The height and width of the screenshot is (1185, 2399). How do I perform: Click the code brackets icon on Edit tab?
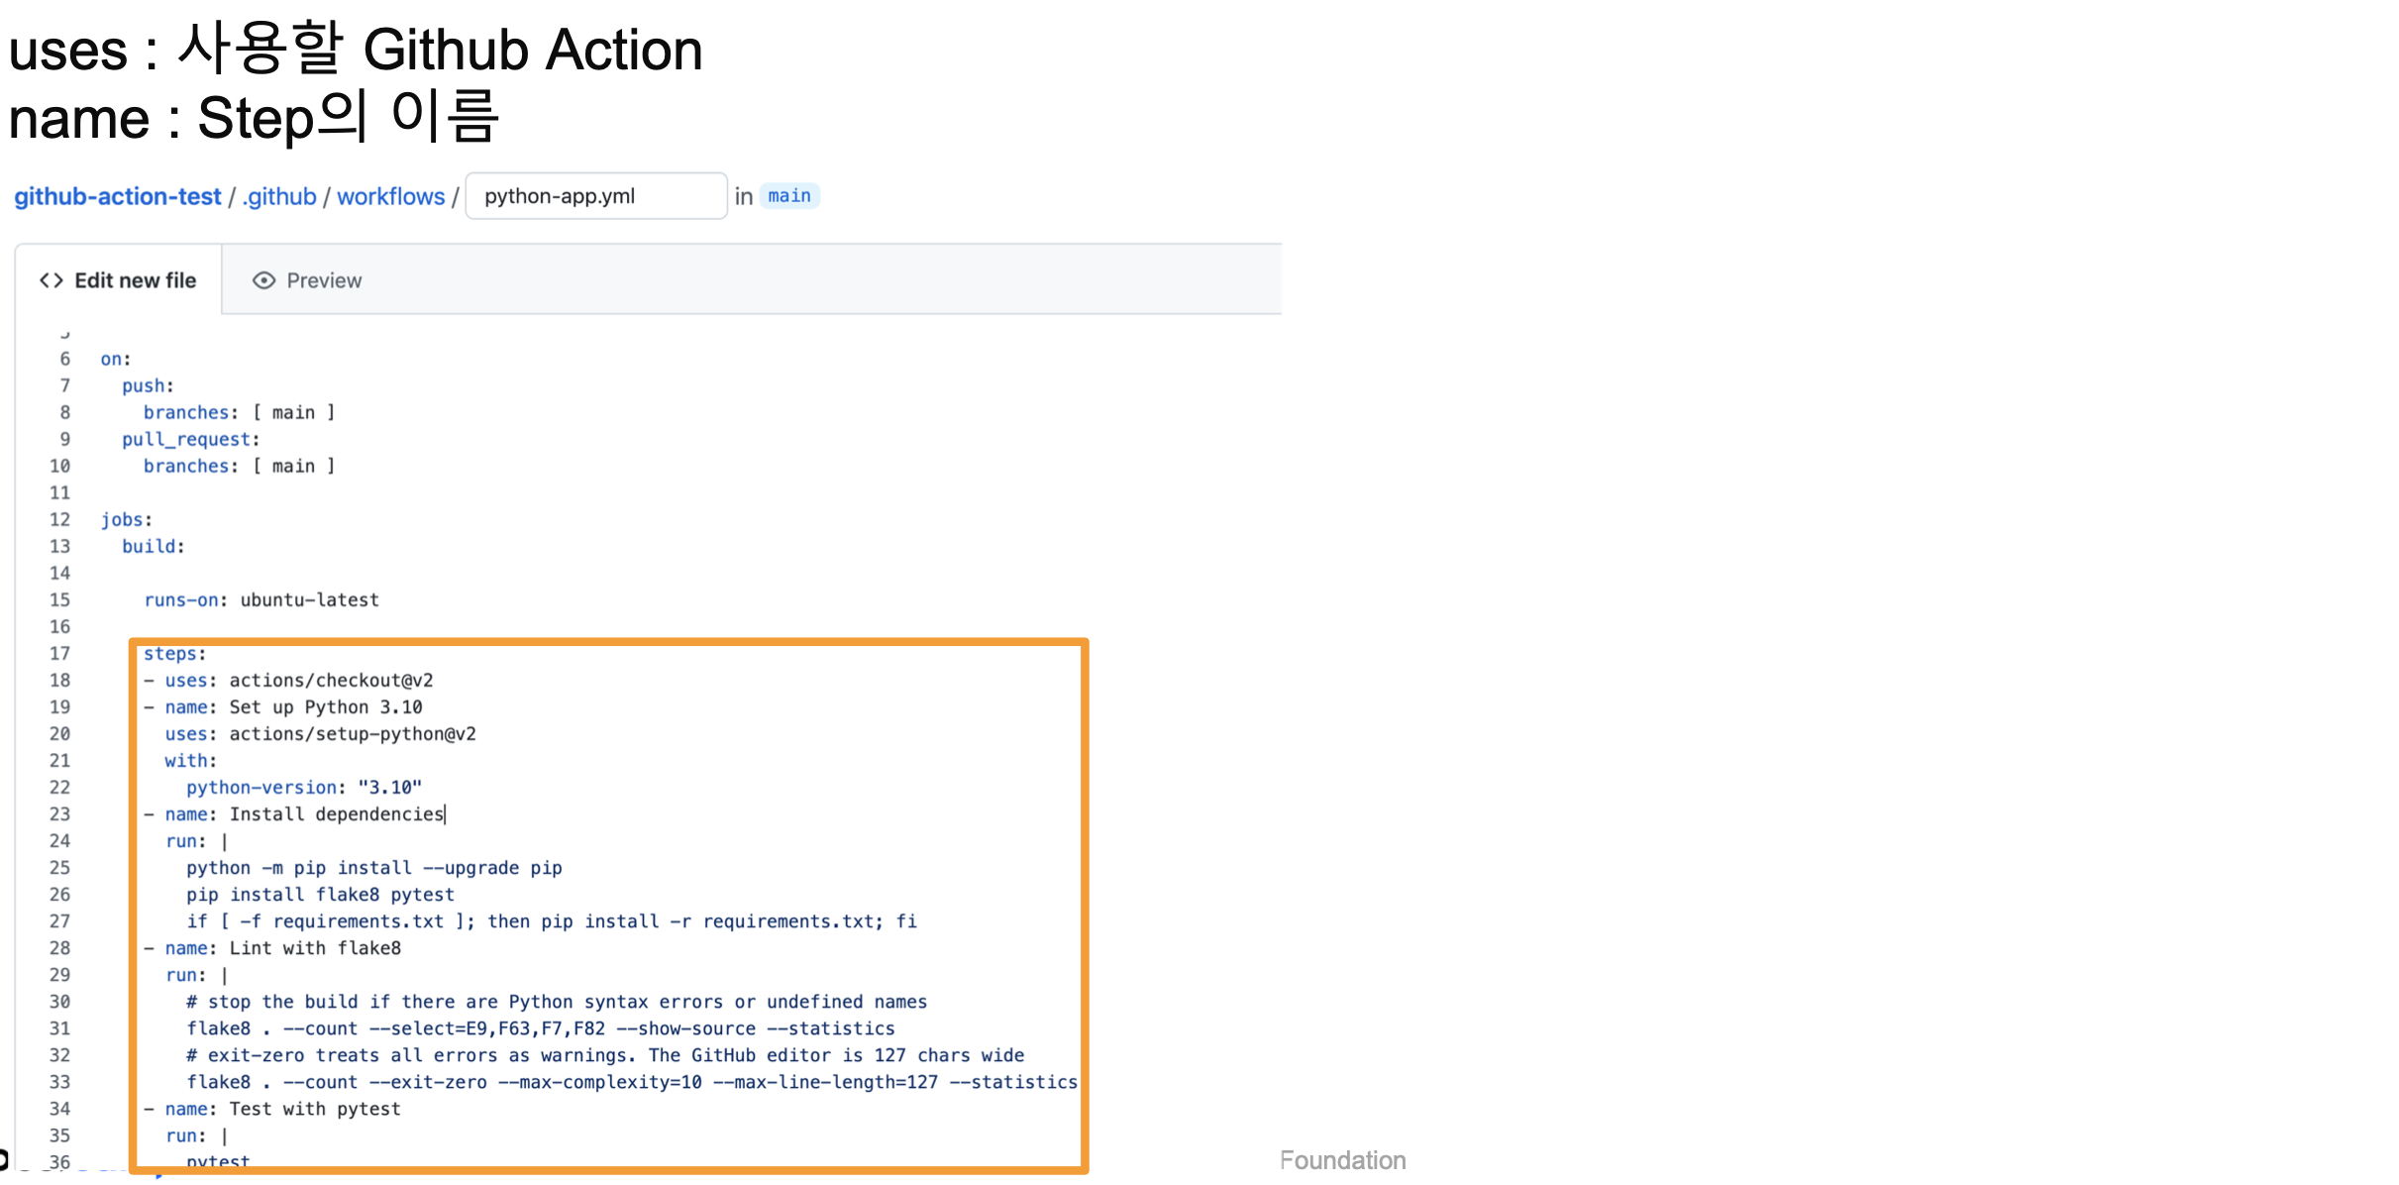(x=52, y=280)
